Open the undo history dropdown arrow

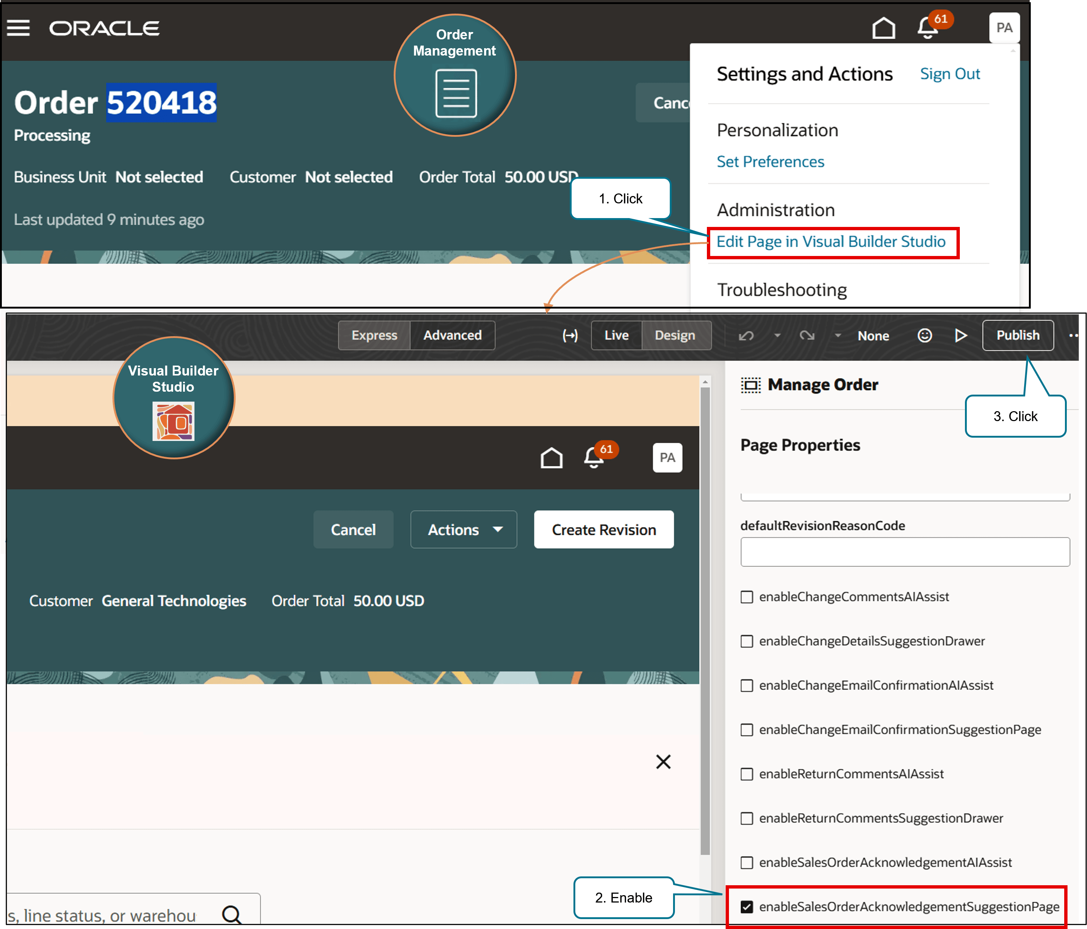coord(777,335)
